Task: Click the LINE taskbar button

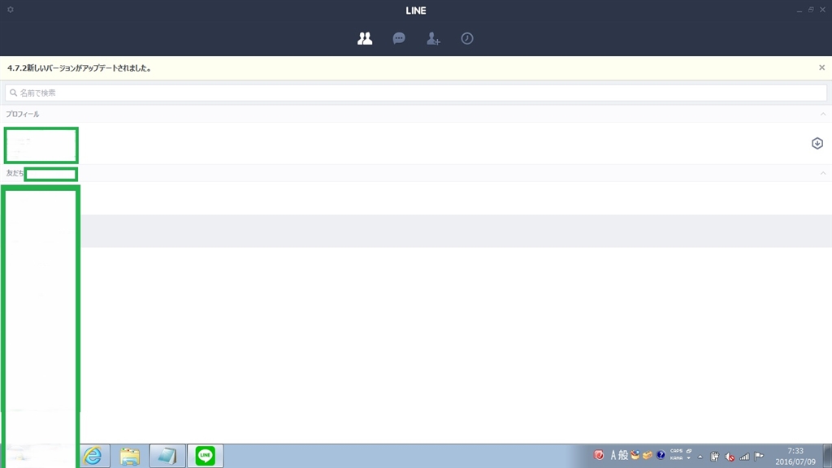Action: pyautogui.click(x=206, y=456)
